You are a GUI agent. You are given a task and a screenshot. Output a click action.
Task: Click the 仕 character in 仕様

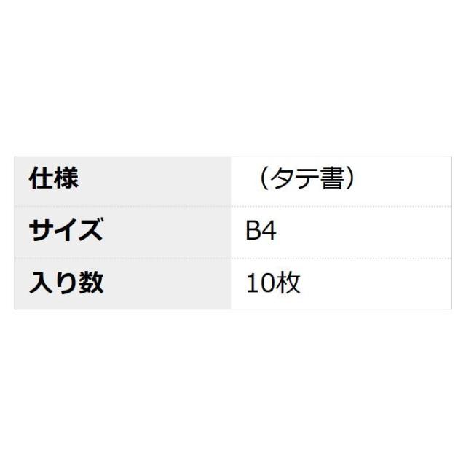[40, 179]
